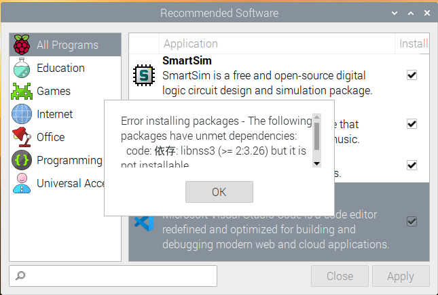The width and height of the screenshot is (438, 295).
Task: Click the search magnifier icon
Action: click(x=20, y=276)
